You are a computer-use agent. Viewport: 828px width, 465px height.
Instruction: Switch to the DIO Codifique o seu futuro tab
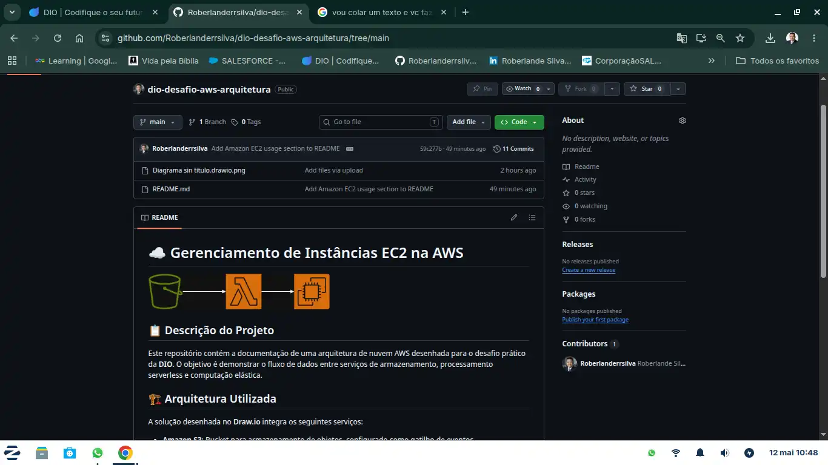[x=94, y=12]
